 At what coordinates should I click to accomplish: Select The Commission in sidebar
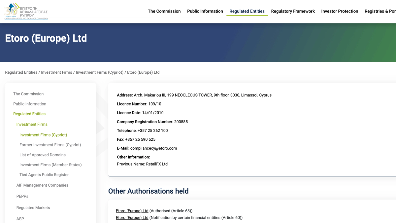[28, 94]
